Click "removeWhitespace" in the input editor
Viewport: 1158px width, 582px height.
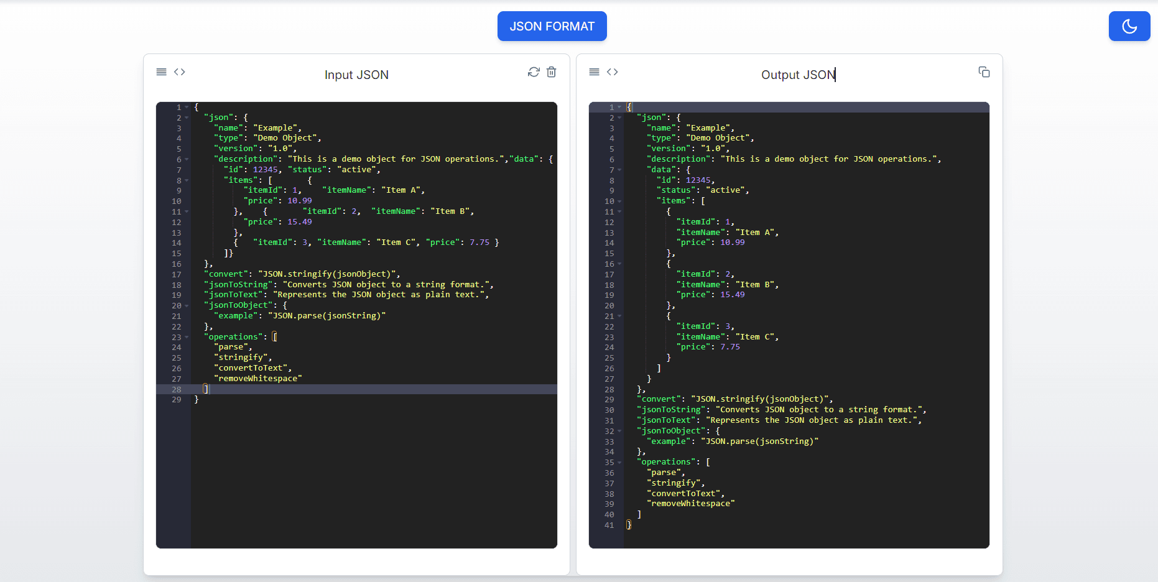[x=258, y=379]
